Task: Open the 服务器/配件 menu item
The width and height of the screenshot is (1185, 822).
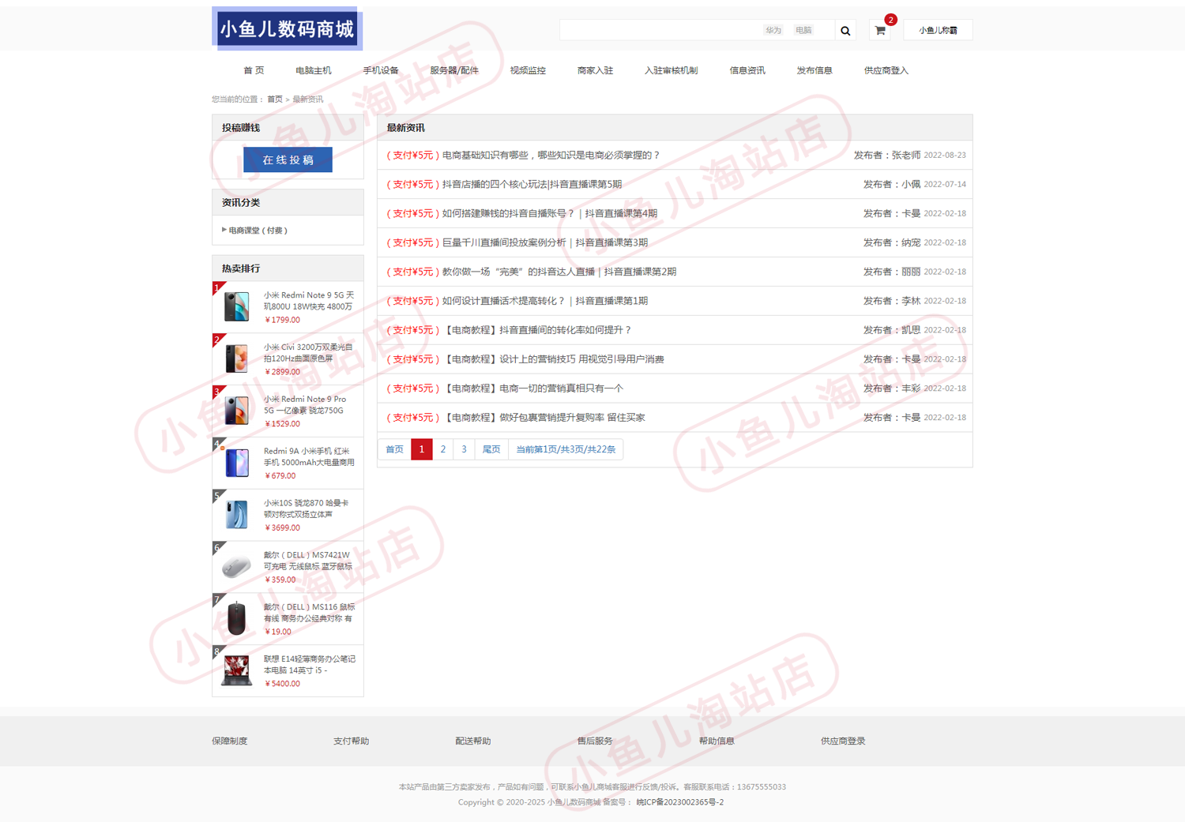Action: (453, 70)
